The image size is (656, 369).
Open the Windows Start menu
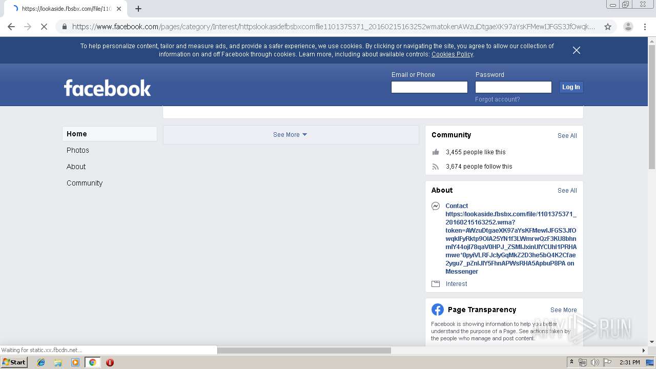(14, 362)
